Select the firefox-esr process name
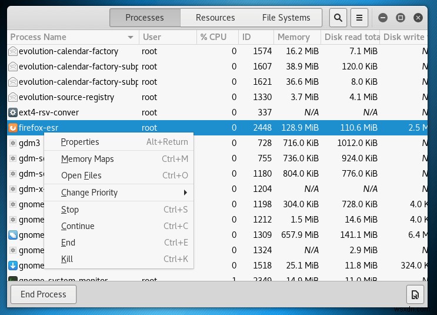 click(38, 128)
